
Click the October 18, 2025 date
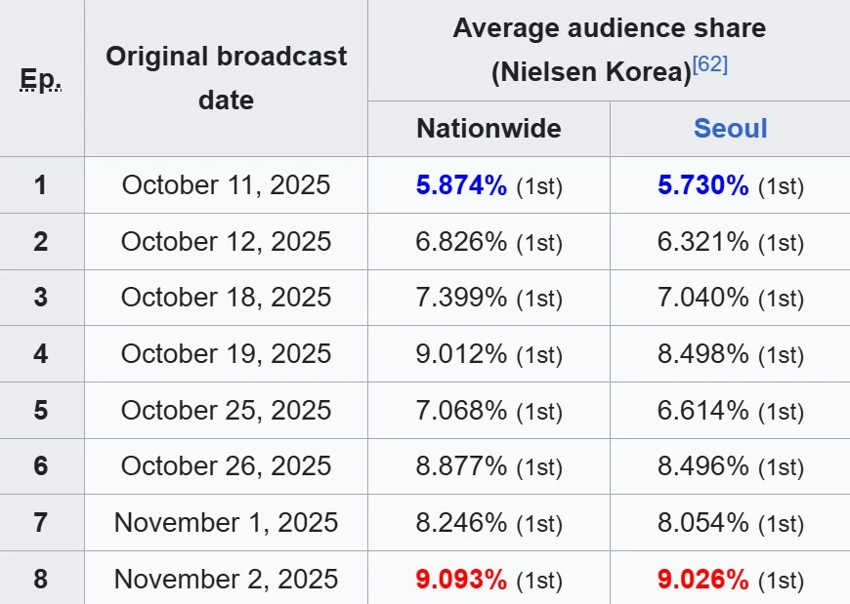[226, 298]
